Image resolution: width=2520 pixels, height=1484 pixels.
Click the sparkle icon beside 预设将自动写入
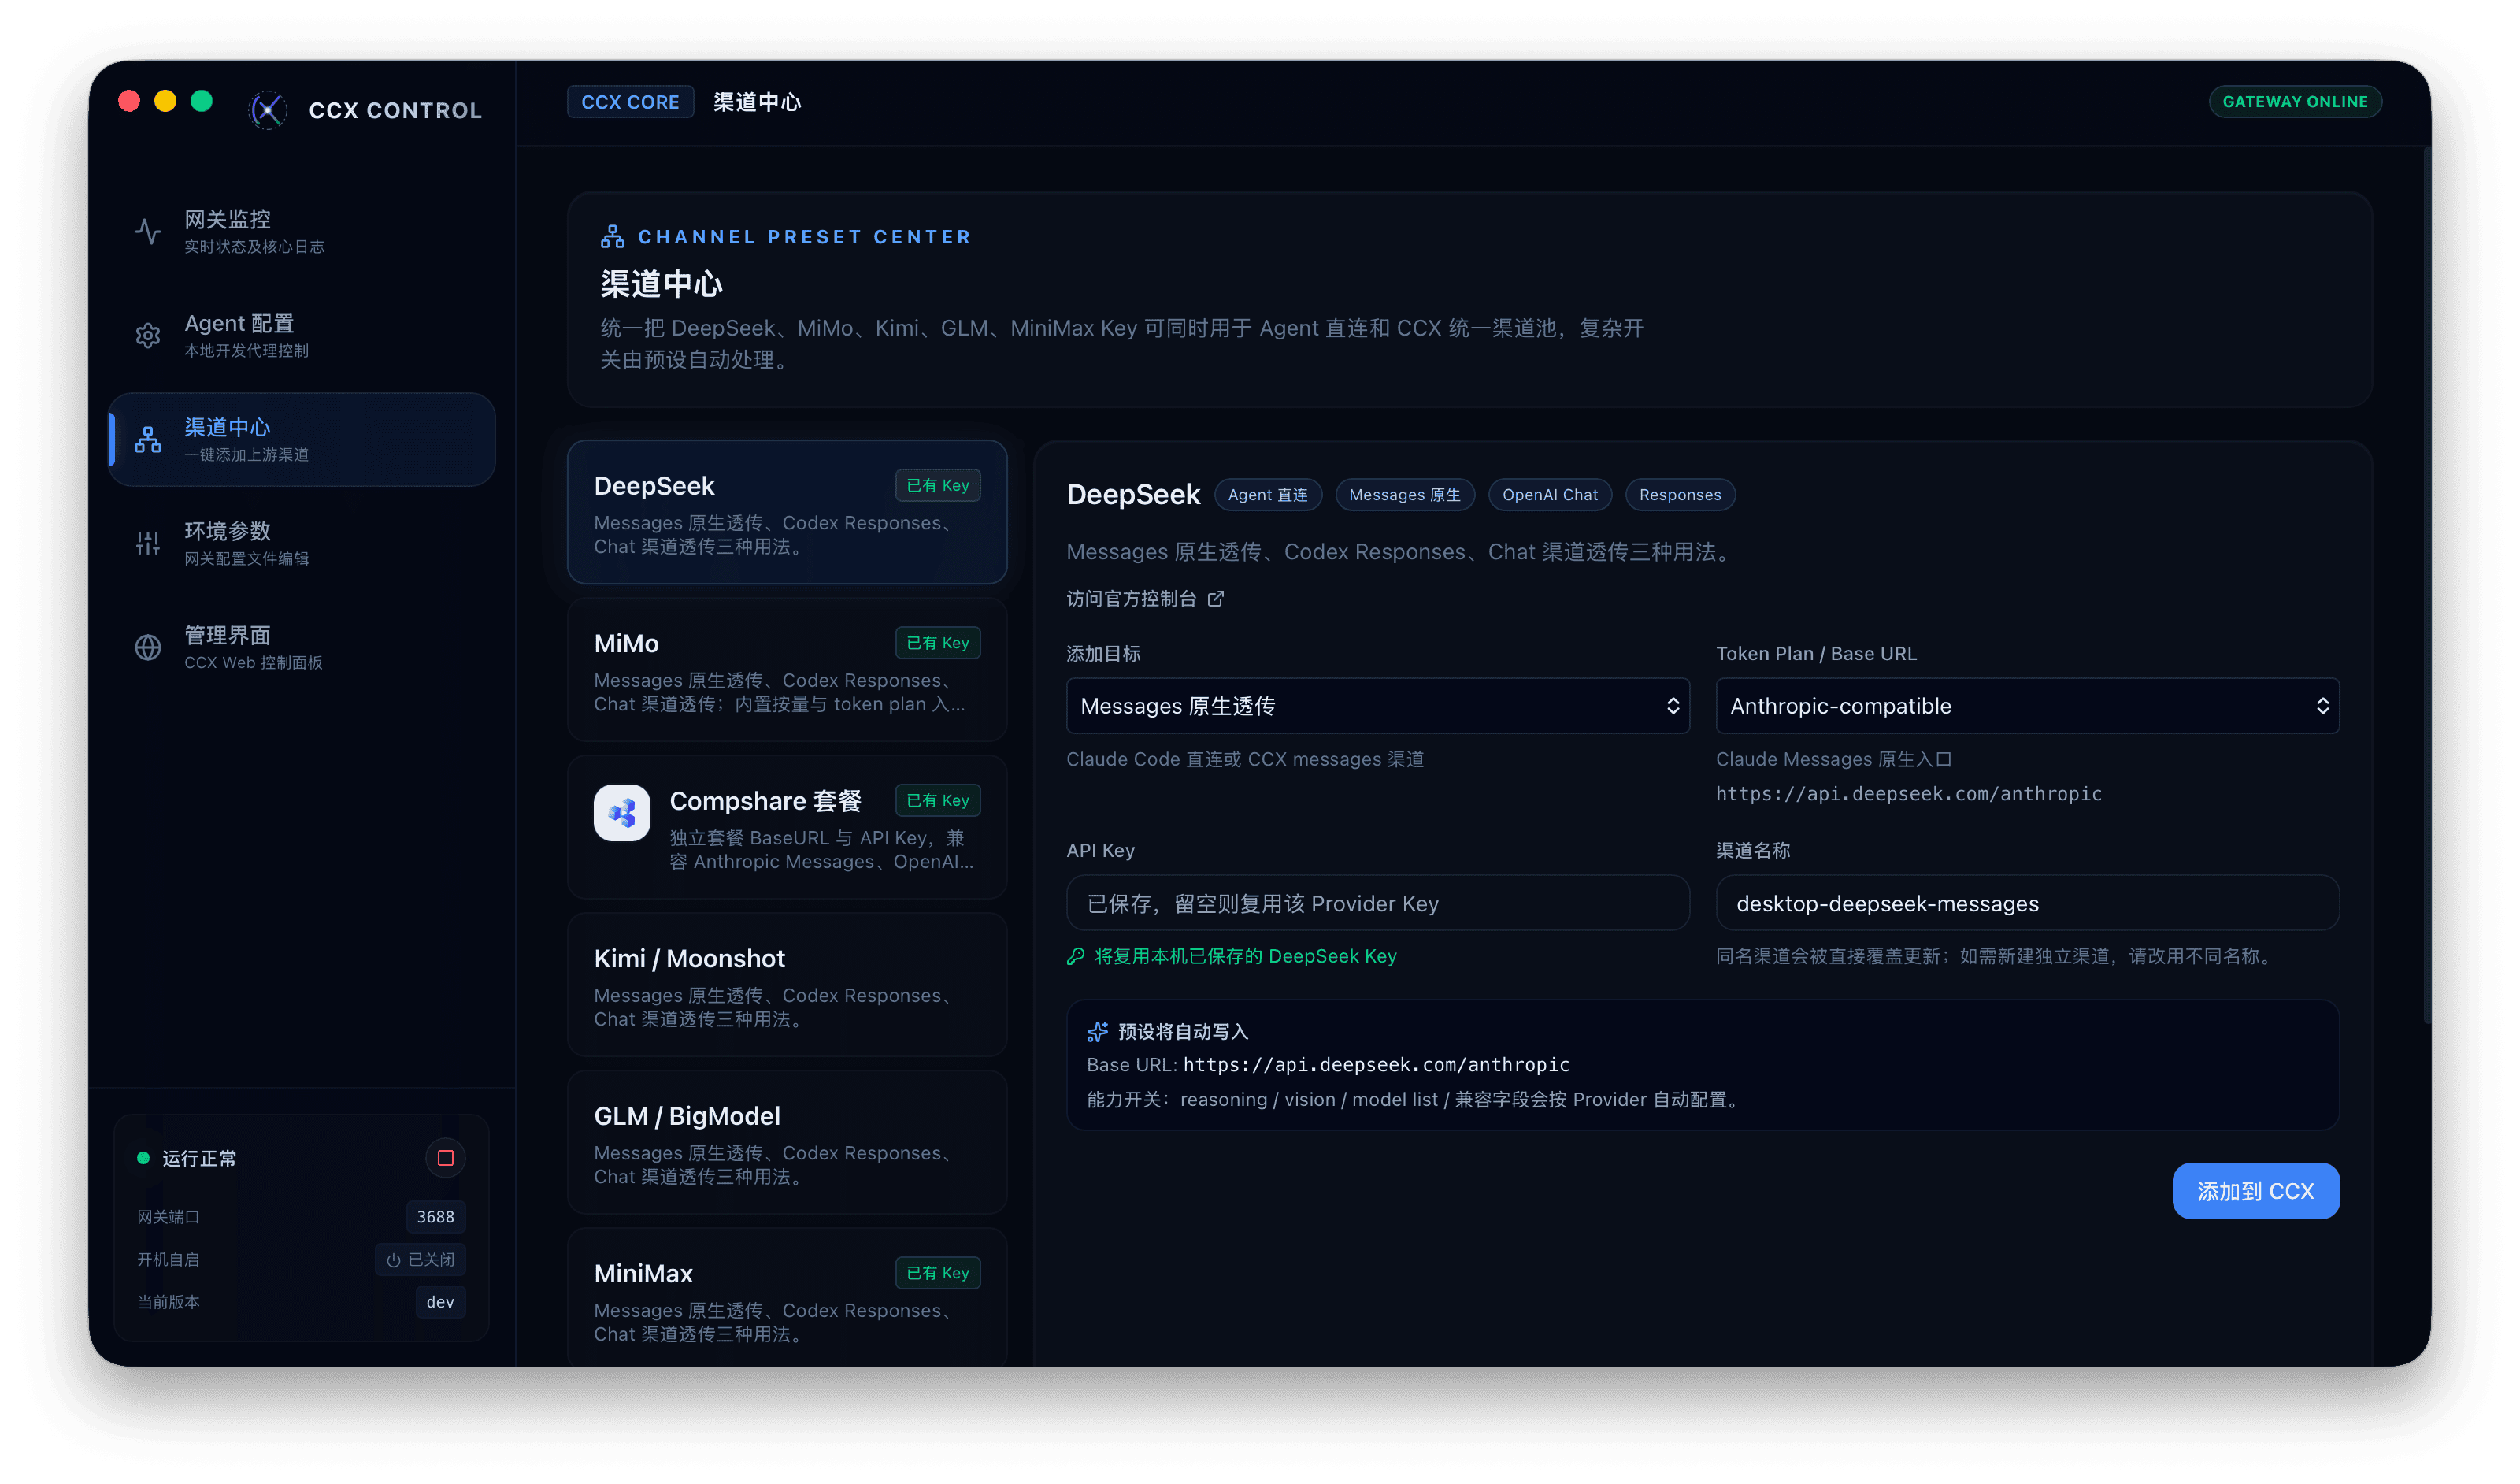coord(1098,1032)
